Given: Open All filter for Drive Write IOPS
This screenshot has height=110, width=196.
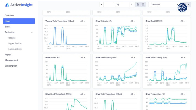Looking at the screenshot, I should pos(83,58).
